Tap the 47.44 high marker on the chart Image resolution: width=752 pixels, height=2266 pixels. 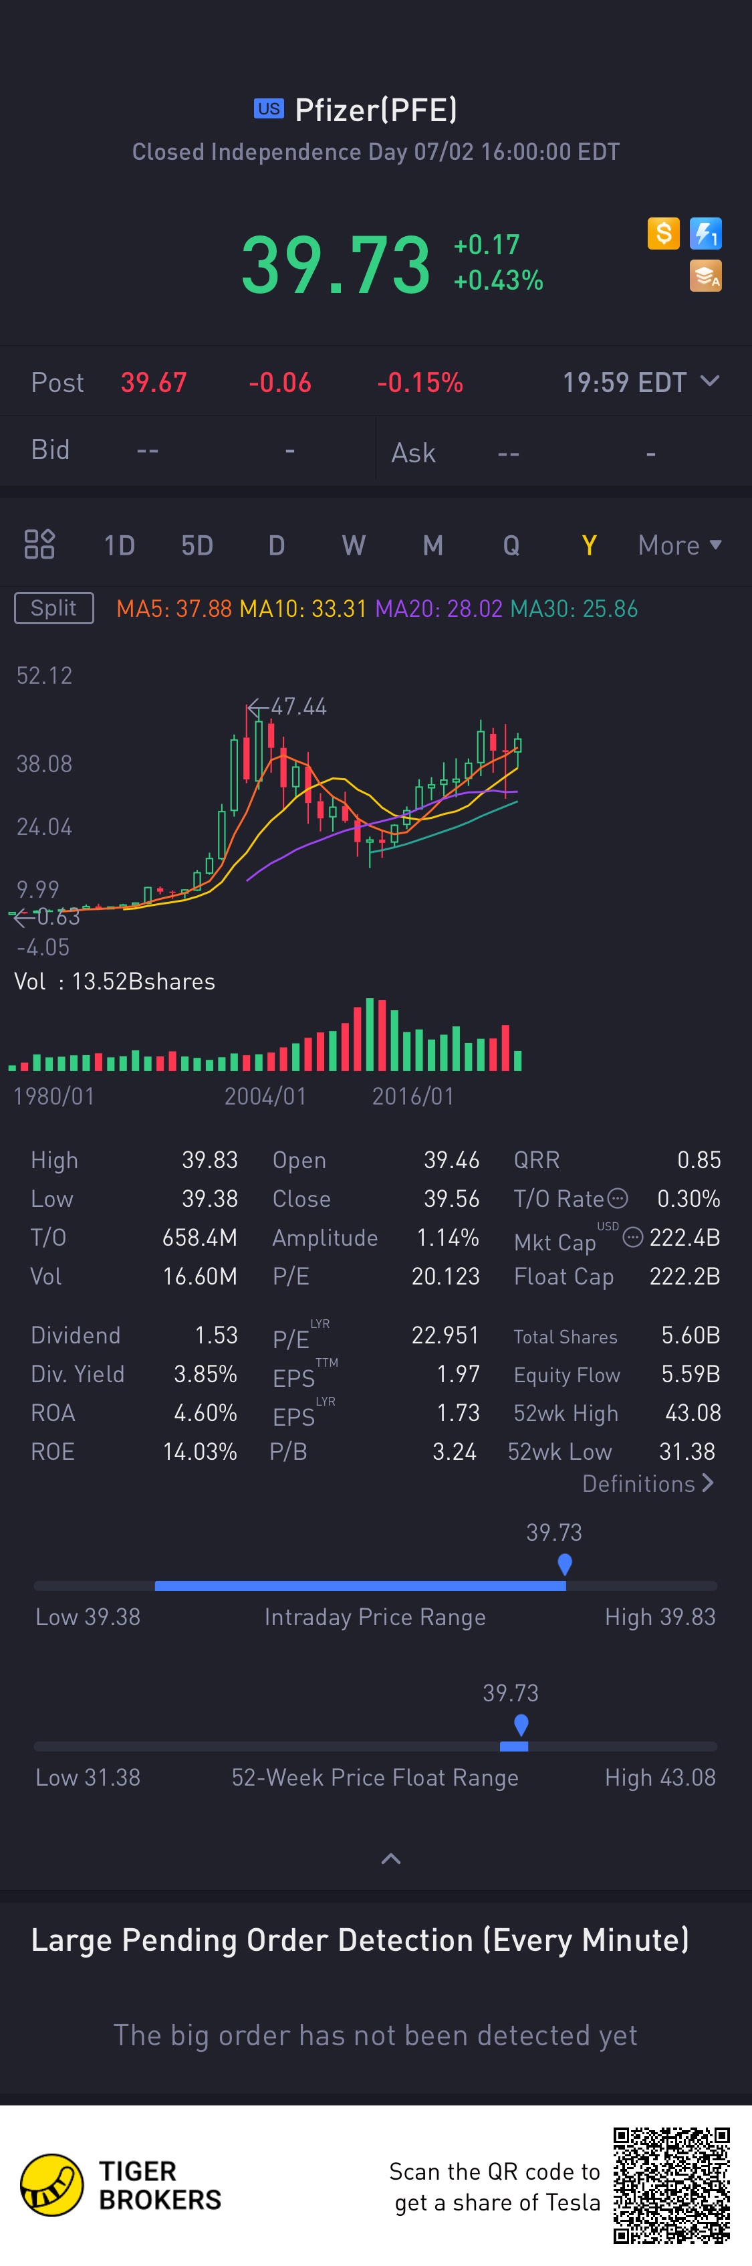pyautogui.click(x=288, y=706)
